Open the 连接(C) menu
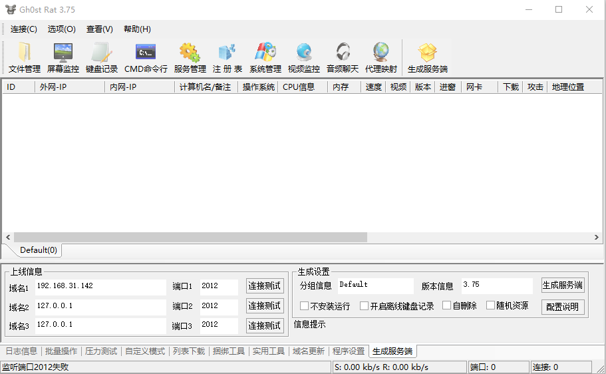Image resolution: width=606 pixels, height=374 pixels. 23,29
